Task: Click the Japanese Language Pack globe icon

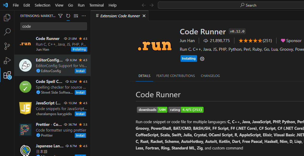Action: point(25,150)
